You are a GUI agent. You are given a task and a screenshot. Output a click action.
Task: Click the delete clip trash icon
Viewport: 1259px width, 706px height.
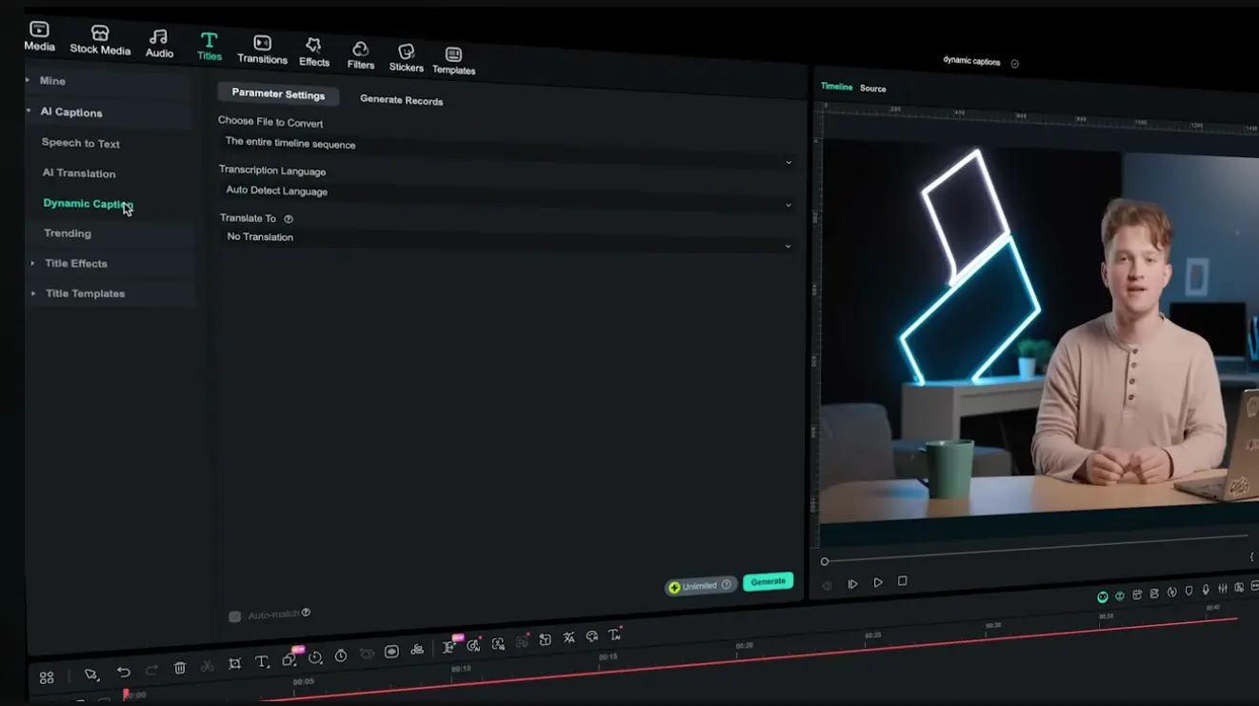coord(180,668)
